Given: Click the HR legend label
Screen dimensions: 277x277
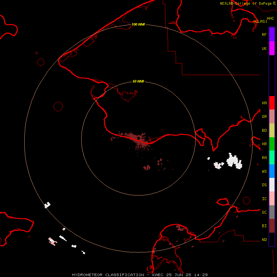Looking at the screenshot, I should point(264,144).
